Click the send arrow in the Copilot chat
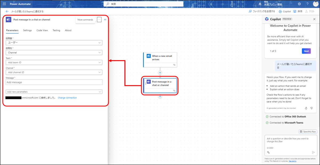Image resolution: width=320 pixels, height=165 pixels. click(x=313, y=152)
